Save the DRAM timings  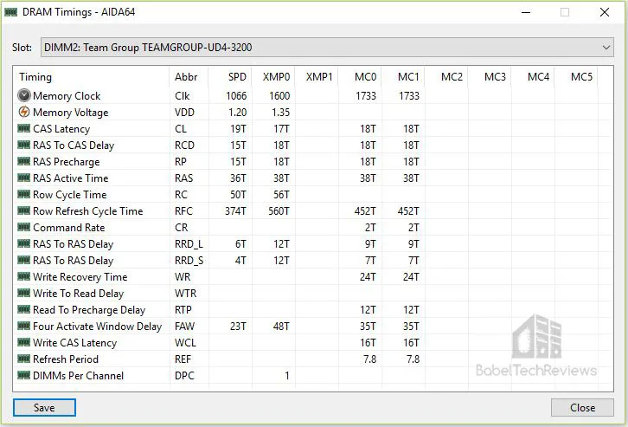[44, 407]
